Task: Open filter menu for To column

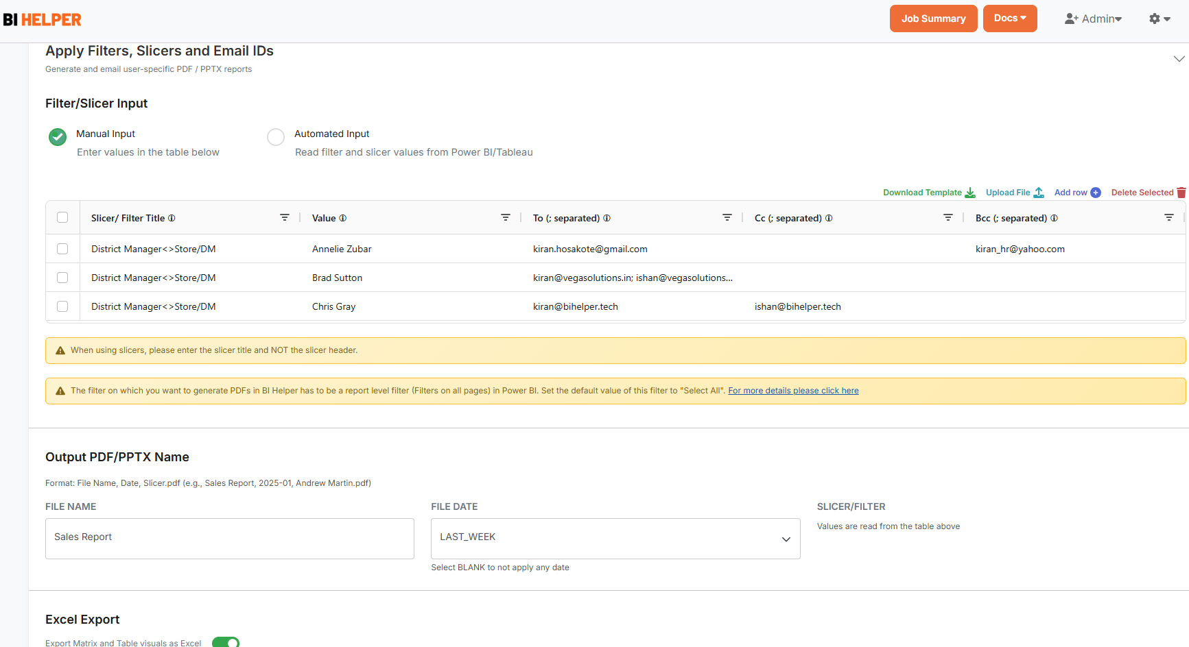Action: (x=727, y=217)
